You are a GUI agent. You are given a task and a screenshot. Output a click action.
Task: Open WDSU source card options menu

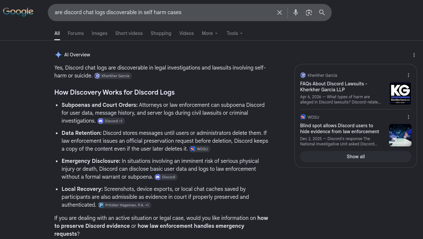(408, 117)
